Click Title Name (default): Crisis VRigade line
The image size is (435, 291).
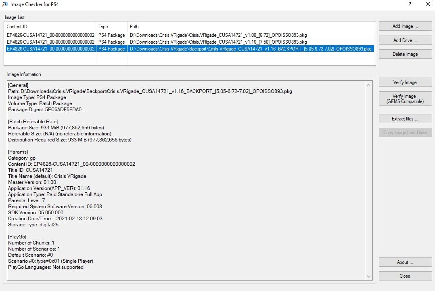click(x=47, y=176)
